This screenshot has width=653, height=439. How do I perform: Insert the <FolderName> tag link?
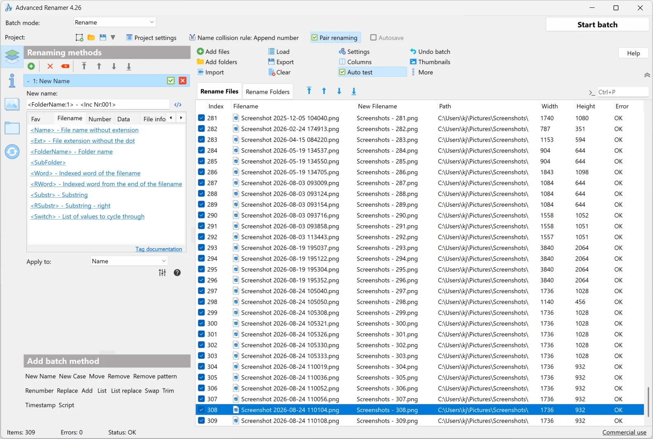tap(72, 152)
